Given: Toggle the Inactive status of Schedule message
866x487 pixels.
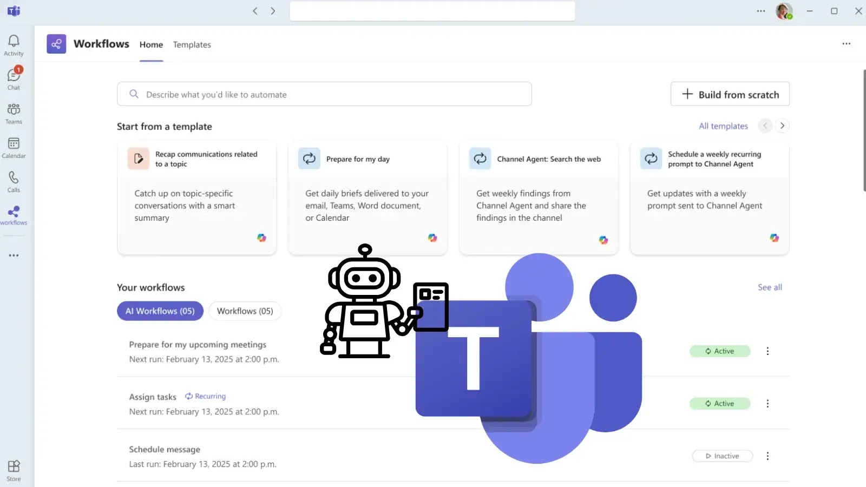Looking at the screenshot, I should pos(722,456).
